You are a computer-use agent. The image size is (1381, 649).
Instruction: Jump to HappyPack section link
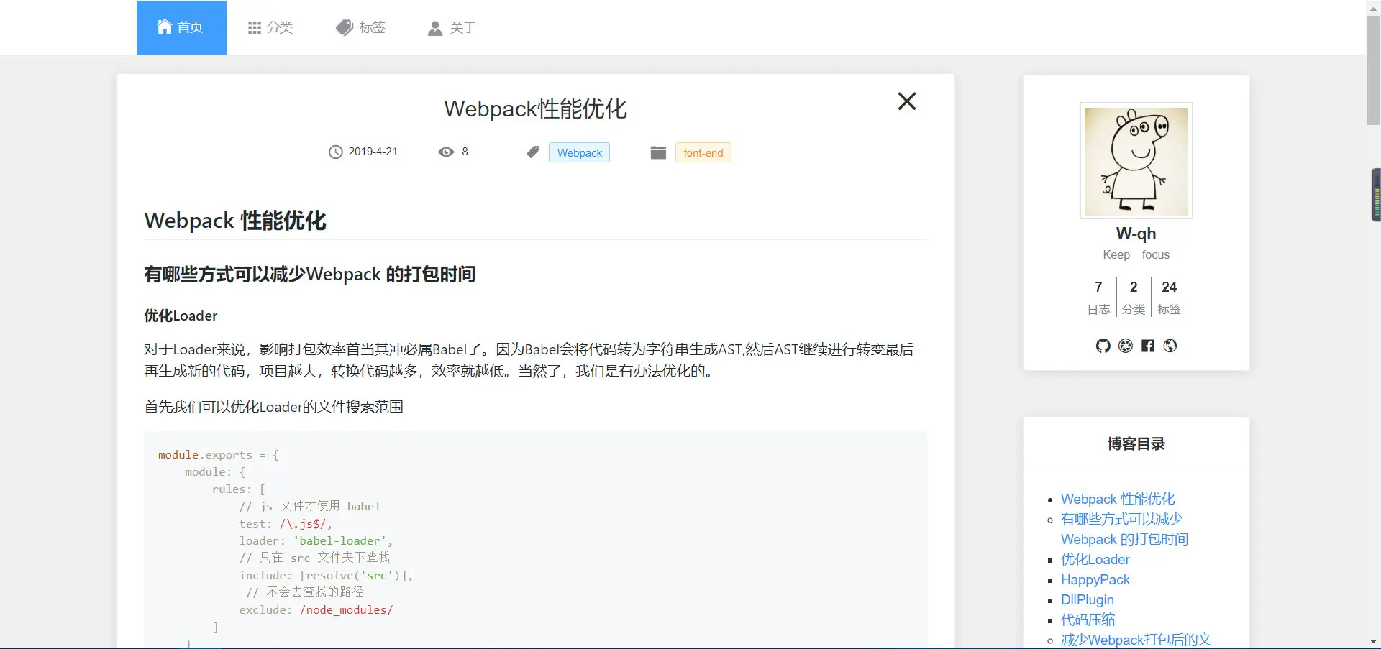pyautogui.click(x=1095, y=579)
